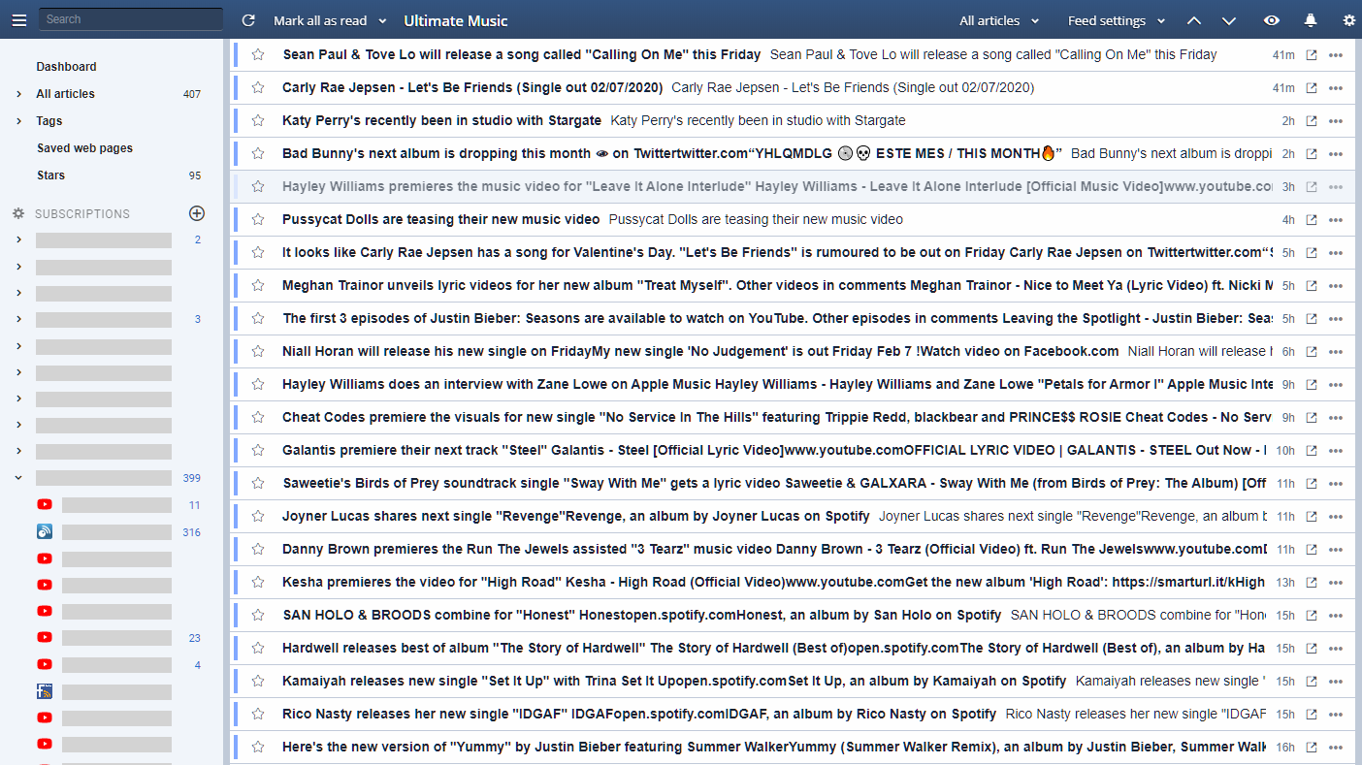Click the '16h' timestamp
1362x765 pixels.
coord(1285,747)
